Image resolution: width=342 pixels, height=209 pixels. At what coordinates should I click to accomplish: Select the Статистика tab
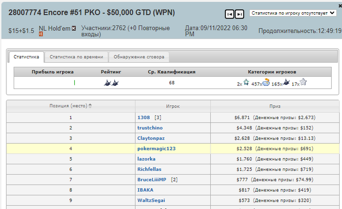coord(26,57)
